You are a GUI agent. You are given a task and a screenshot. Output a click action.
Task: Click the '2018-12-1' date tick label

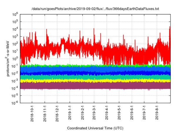[x=57, y=113]
